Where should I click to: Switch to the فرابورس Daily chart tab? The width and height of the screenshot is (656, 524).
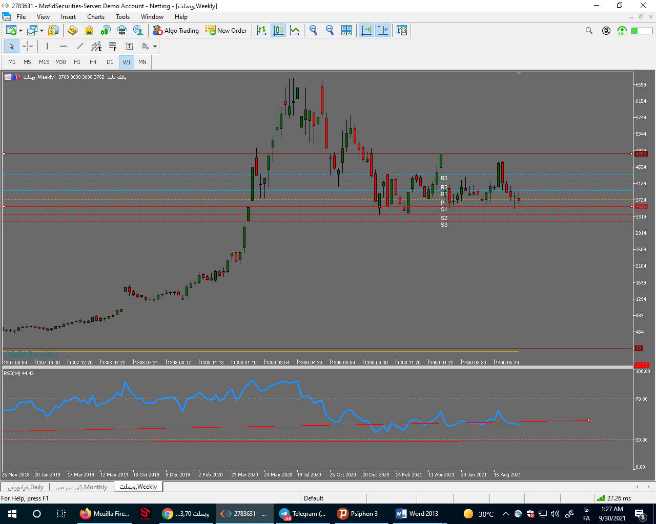click(x=25, y=487)
